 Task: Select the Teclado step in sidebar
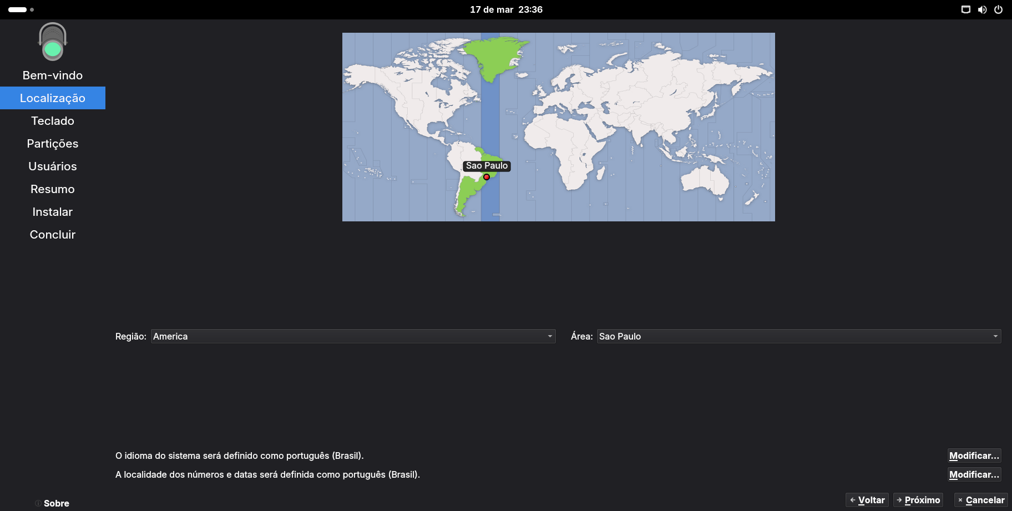tap(53, 121)
